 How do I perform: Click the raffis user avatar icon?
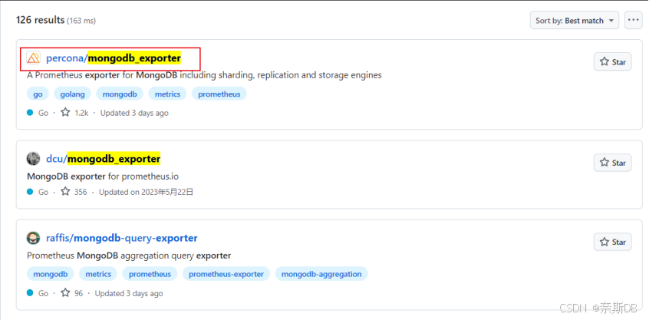(33, 238)
